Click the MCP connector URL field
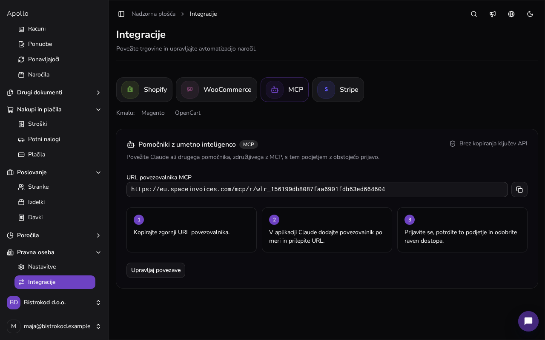The image size is (545, 340). pyautogui.click(x=317, y=190)
